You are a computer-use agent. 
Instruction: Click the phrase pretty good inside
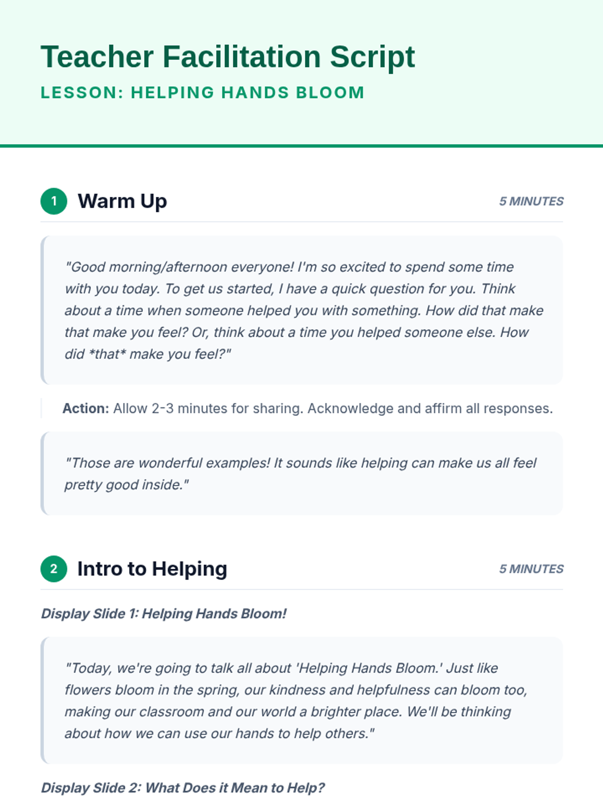(x=127, y=485)
